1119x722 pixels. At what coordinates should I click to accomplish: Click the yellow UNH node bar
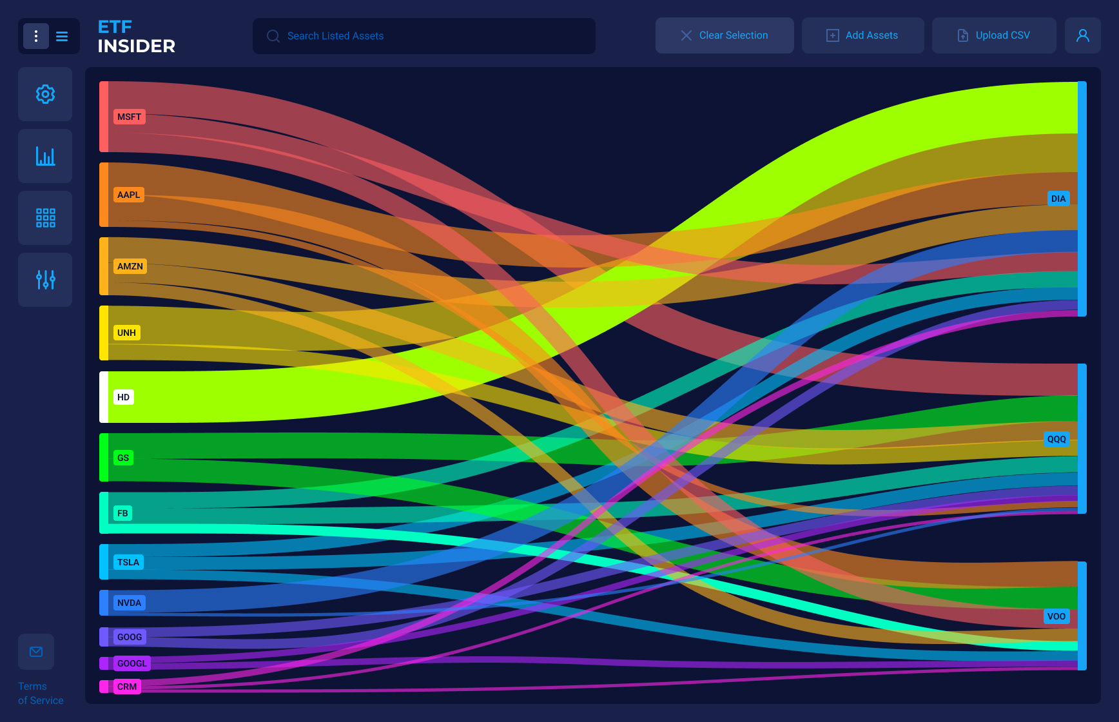point(104,333)
